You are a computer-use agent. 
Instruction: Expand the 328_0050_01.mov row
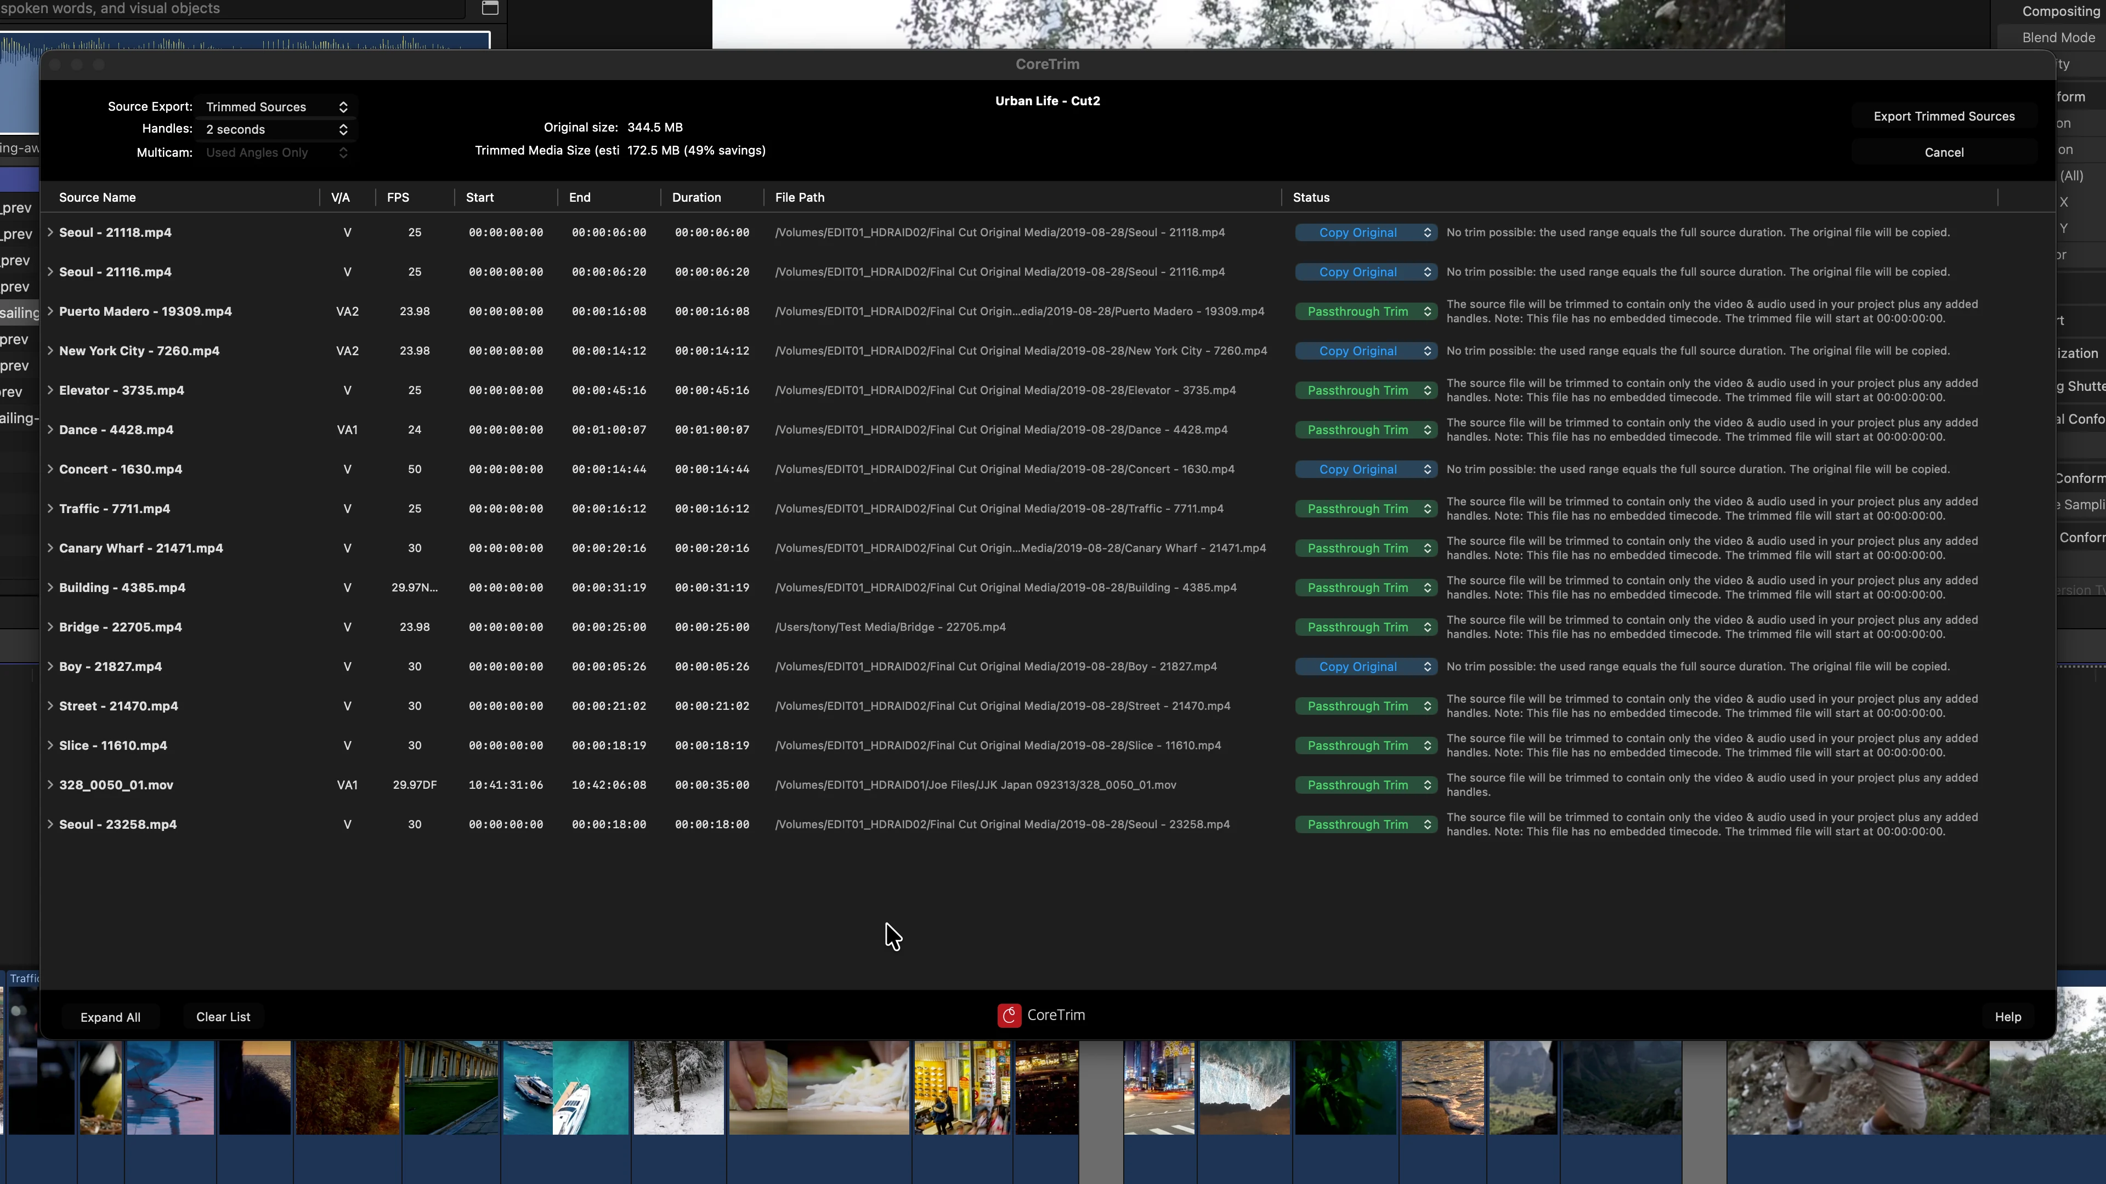[x=50, y=785]
